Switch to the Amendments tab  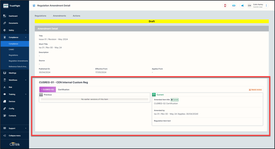pos(60,16)
